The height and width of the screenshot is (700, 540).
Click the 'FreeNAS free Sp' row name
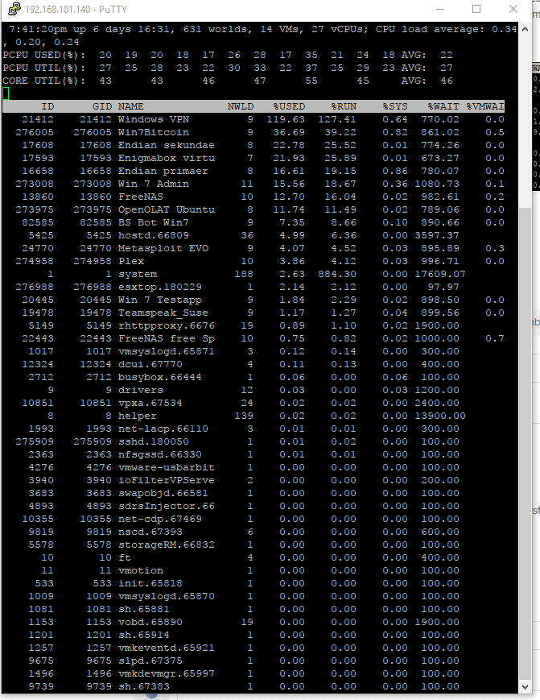click(167, 338)
